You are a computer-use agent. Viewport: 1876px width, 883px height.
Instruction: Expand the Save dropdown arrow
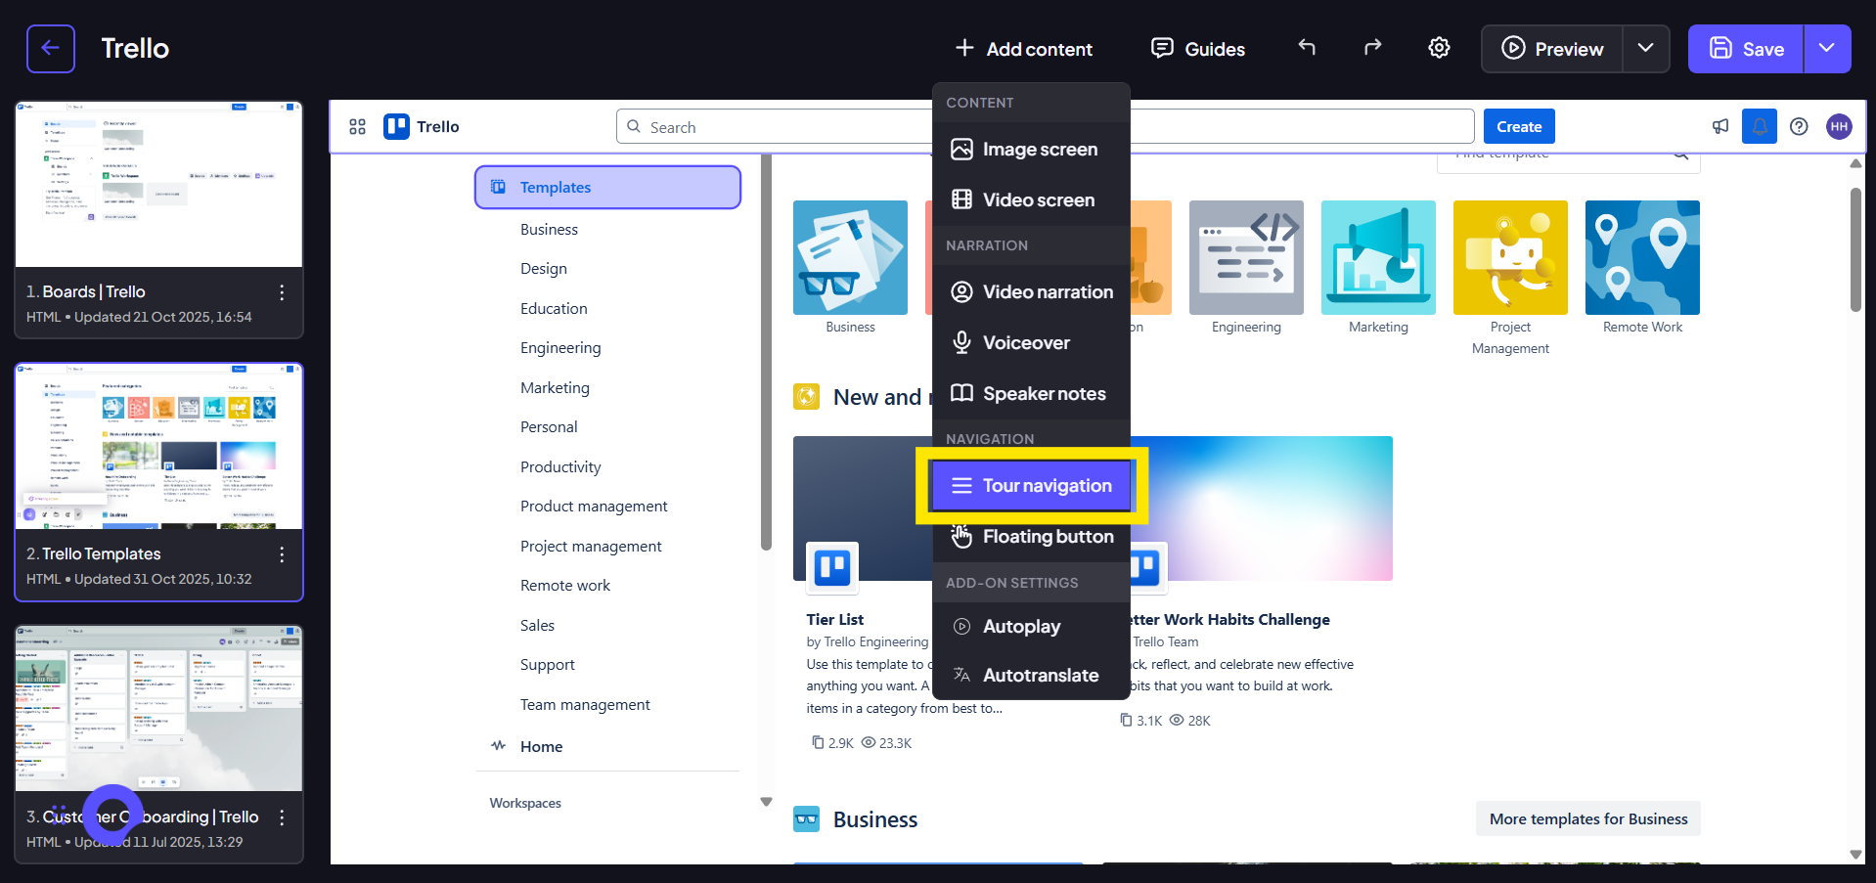(x=1827, y=49)
